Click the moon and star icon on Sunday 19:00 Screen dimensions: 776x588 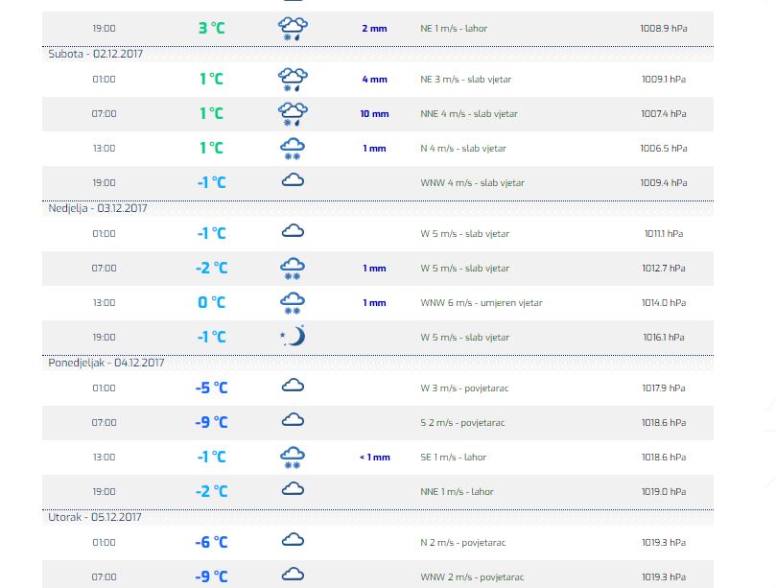point(293,336)
